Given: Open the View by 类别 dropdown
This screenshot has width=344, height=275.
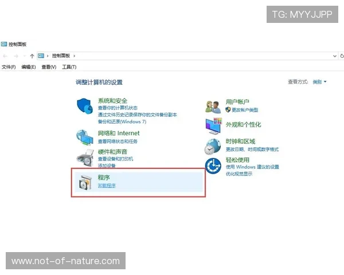Looking at the screenshot, I should click(319, 82).
